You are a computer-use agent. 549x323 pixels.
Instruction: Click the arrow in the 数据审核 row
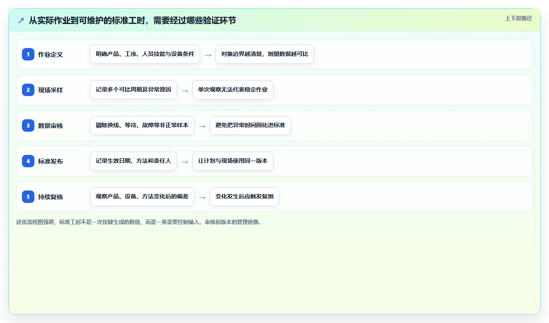click(202, 126)
